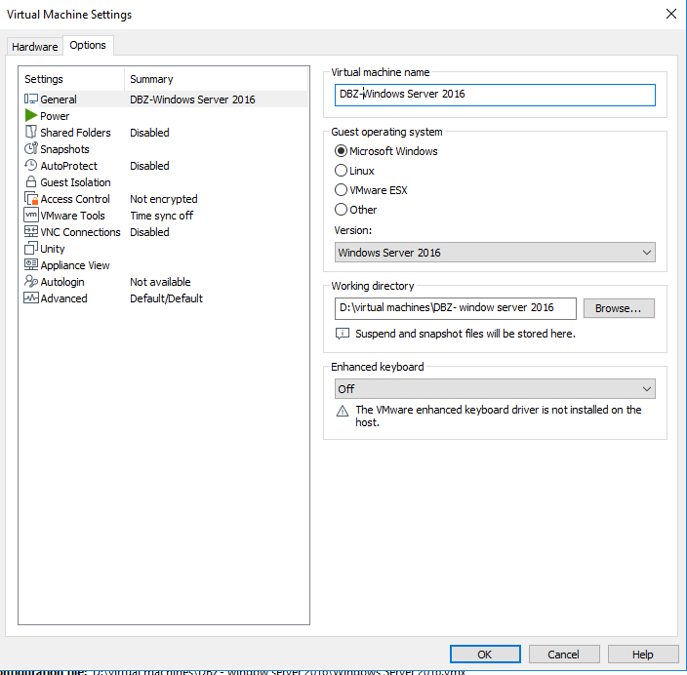Screen dimensions: 687x675
Task: Select the Unity row label
Action: pyautogui.click(x=53, y=249)
